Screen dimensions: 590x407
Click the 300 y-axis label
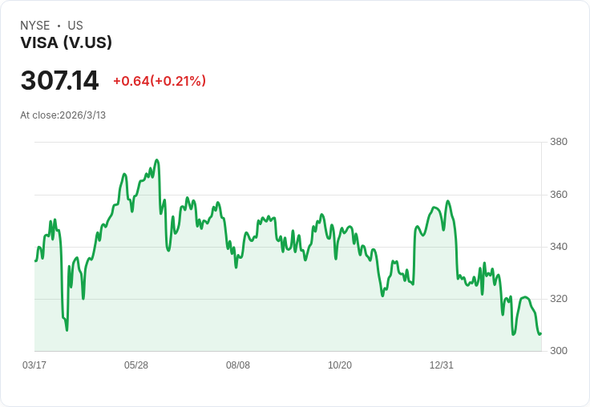click(x=559, y=351)
